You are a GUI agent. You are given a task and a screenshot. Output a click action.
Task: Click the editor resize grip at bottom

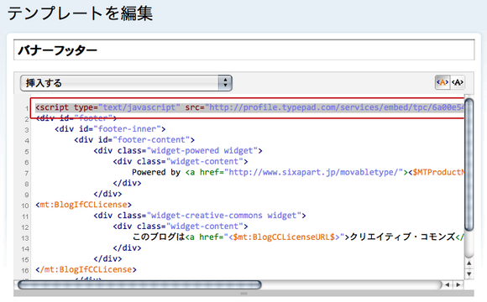coord(243,293)
